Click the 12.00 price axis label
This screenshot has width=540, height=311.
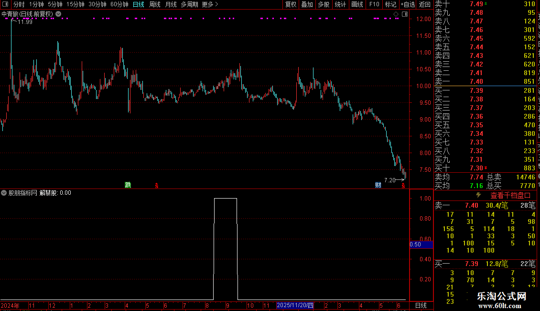(423, 19)
